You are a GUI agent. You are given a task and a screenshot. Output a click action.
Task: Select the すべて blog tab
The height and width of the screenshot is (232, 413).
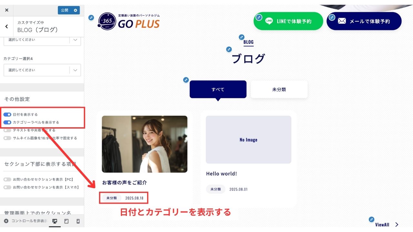click(x=218, y=89)
